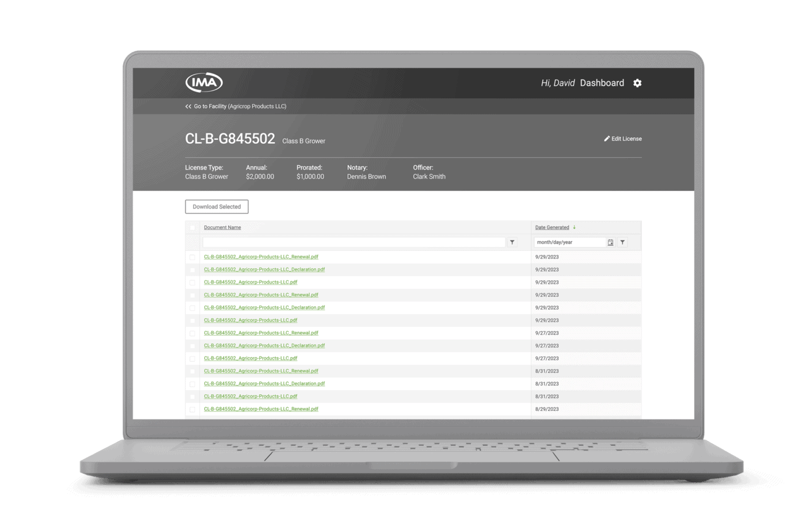Open the calendar date picker icon
Image resolution: width=806 pixels, height=530 pixels.
[x=610, y=242]
